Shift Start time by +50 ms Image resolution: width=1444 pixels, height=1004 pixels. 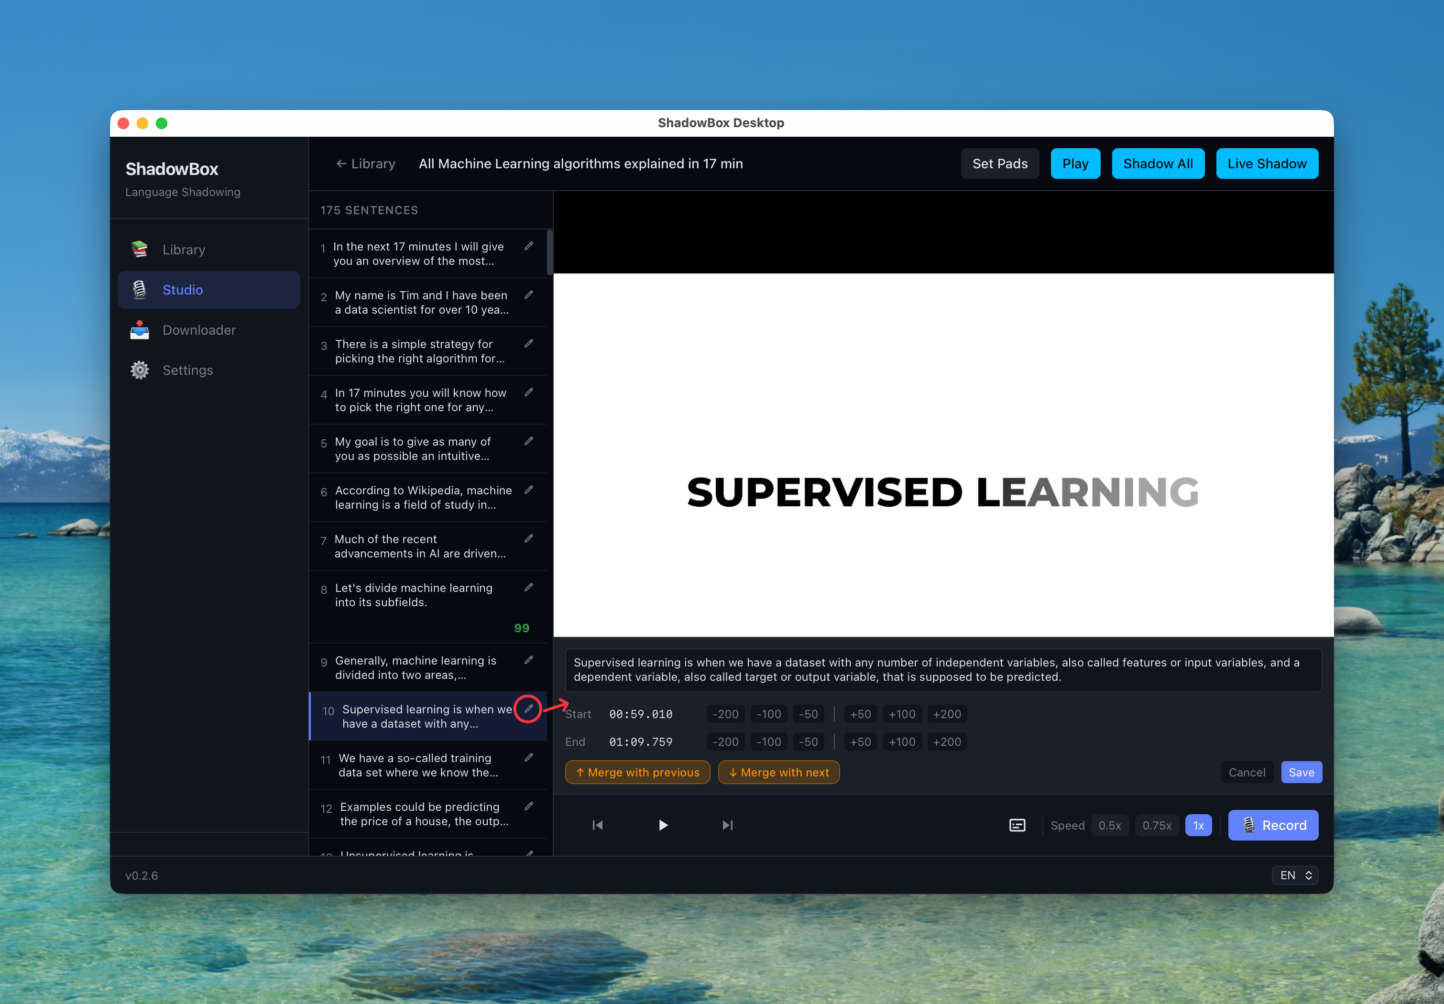[x=860, y=714]
